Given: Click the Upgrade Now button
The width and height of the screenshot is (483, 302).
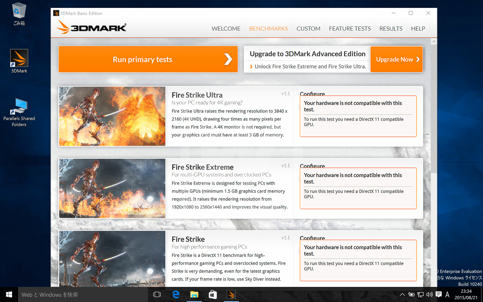Looking at the screenshot, I should (397, 59).
